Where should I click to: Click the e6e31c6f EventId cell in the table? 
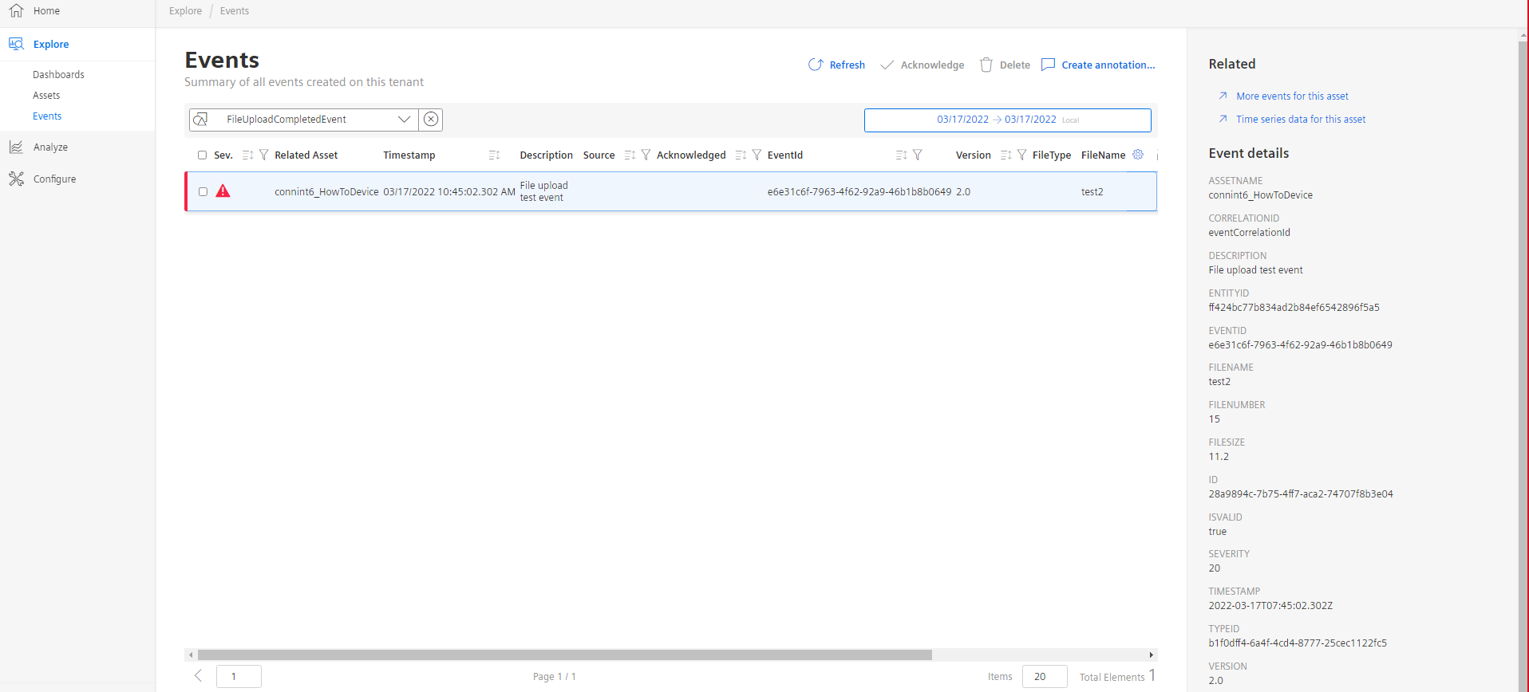(859, 192)
